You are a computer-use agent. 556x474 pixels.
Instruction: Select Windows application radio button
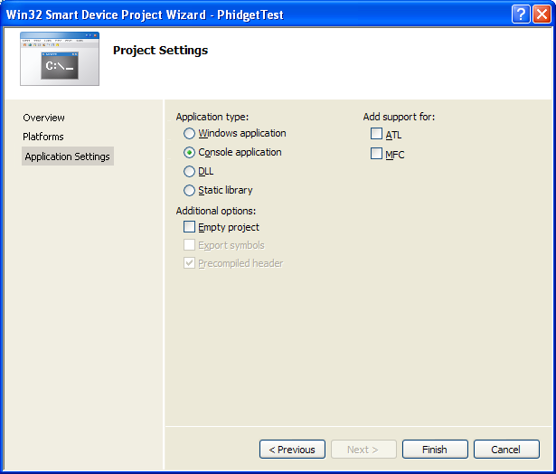pos(189,133)
